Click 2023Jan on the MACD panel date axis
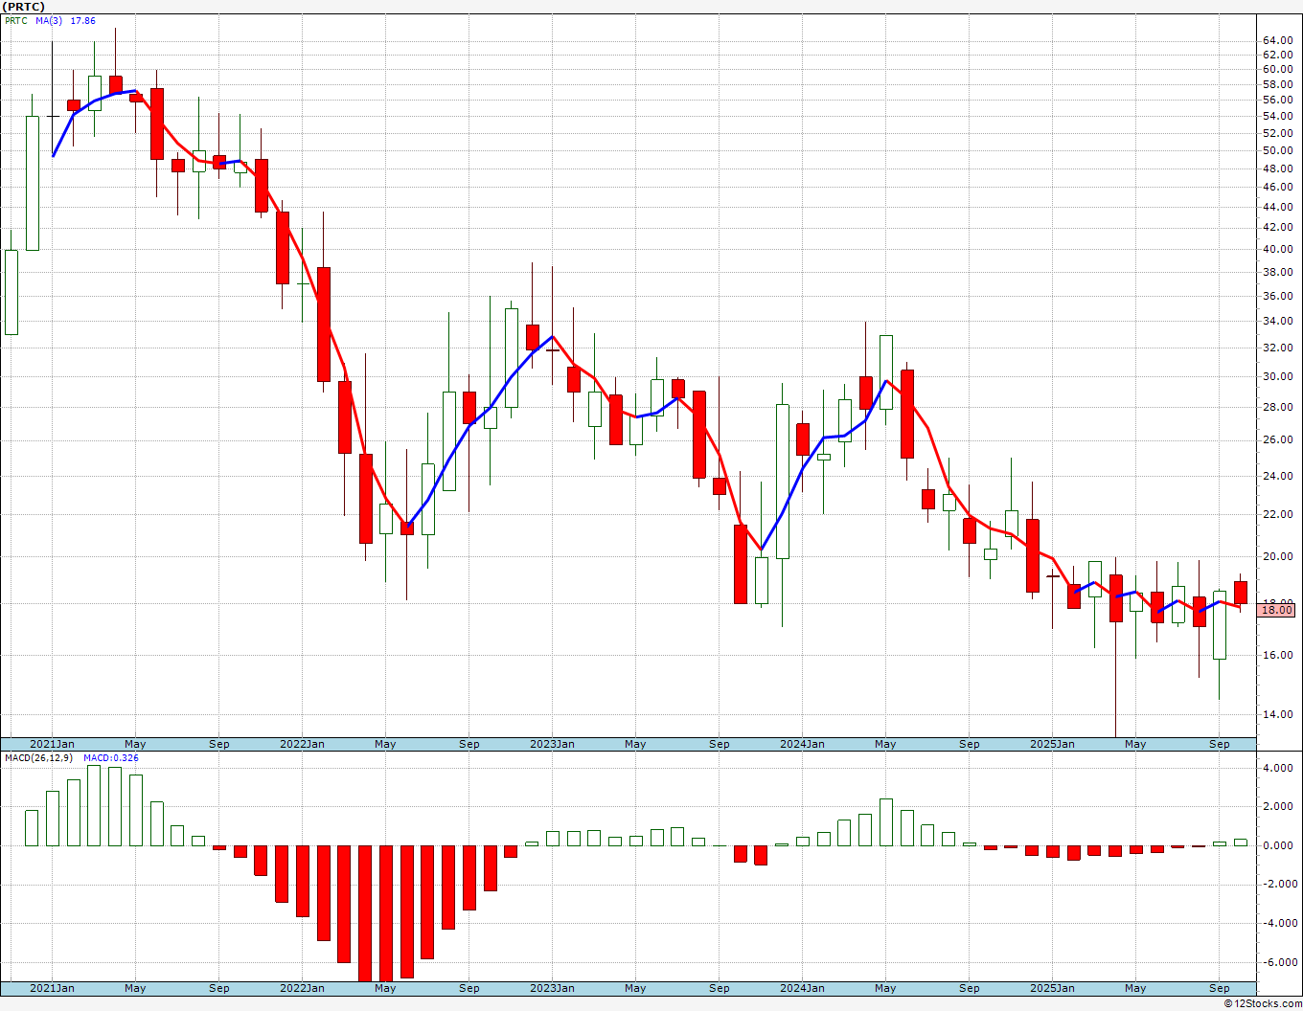The width and height of the screenshot is (1303, 1011). tap(552, 988)
